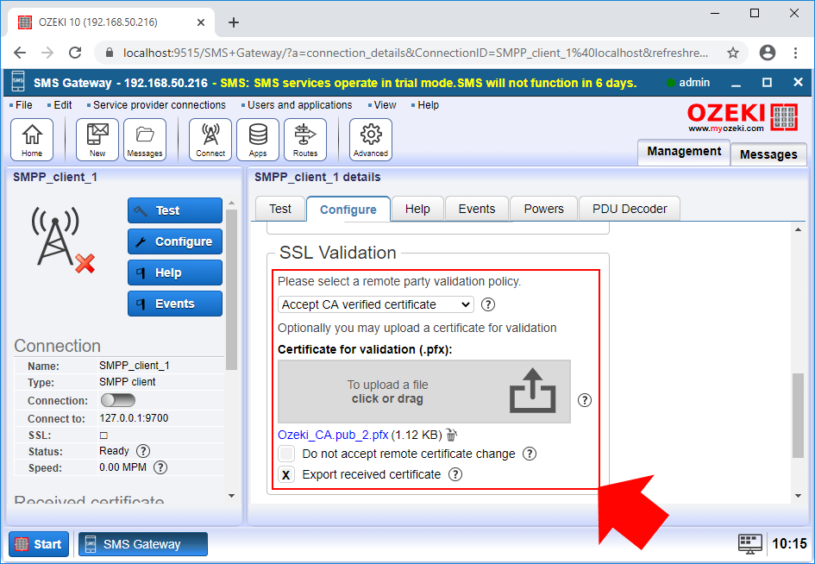Bookmark this page with the star icon

tap(733, 53)
